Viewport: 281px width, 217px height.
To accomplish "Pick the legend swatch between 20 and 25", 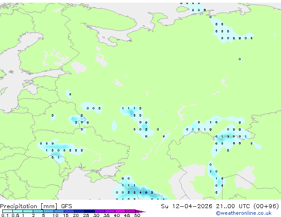I will pyautogui.click(x=79, y=211).
